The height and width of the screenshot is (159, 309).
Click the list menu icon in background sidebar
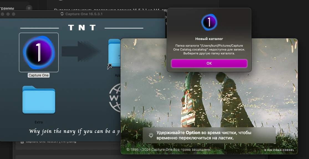pyautogui.click(x=29, y=8)
